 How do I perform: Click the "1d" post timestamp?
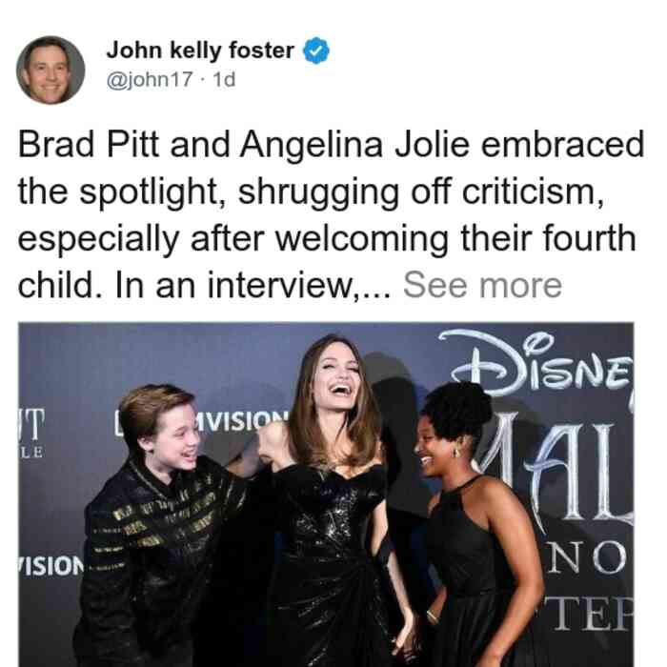click(224, 79)
